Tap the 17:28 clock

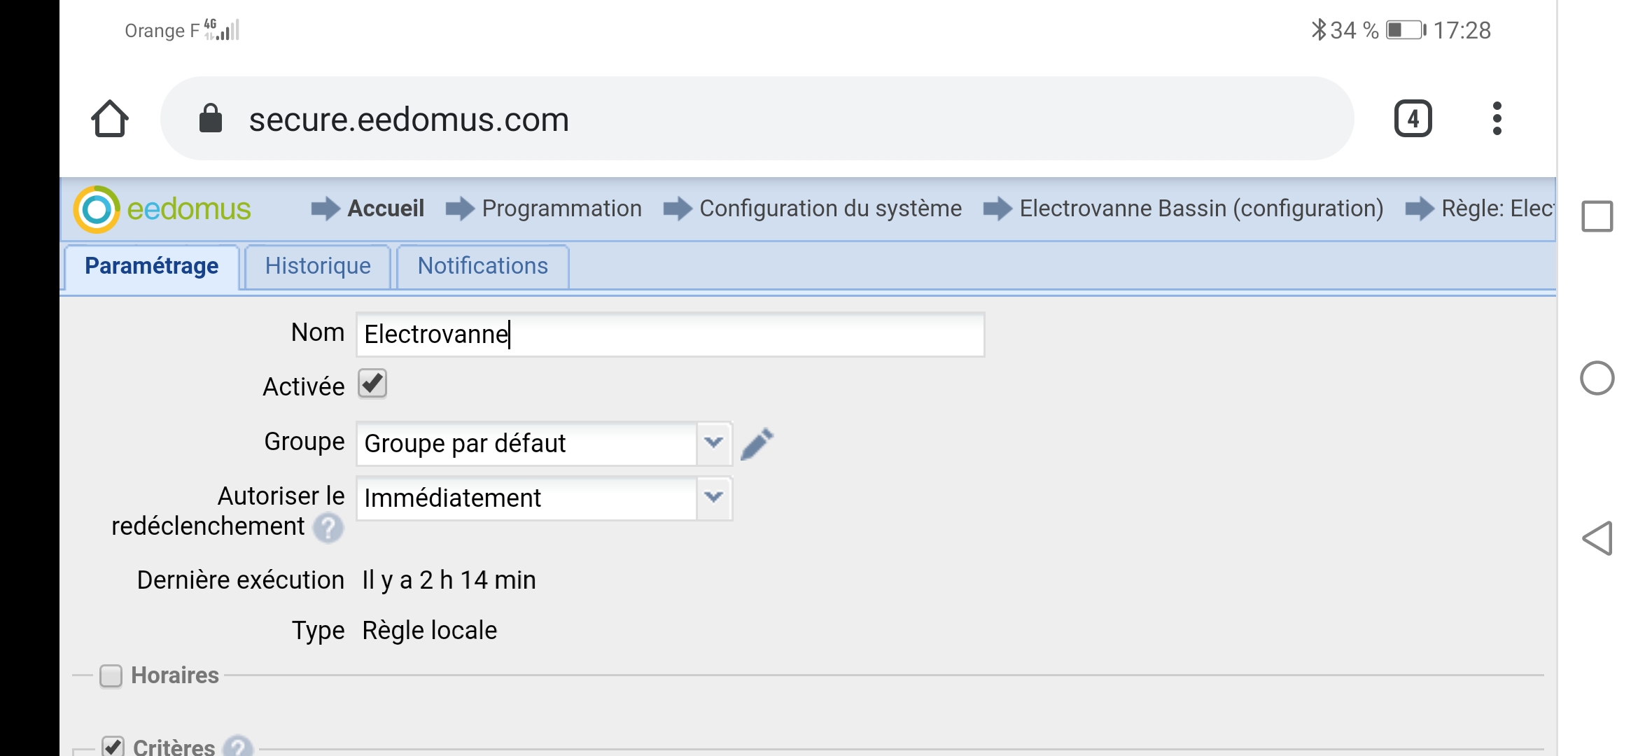1462,30
